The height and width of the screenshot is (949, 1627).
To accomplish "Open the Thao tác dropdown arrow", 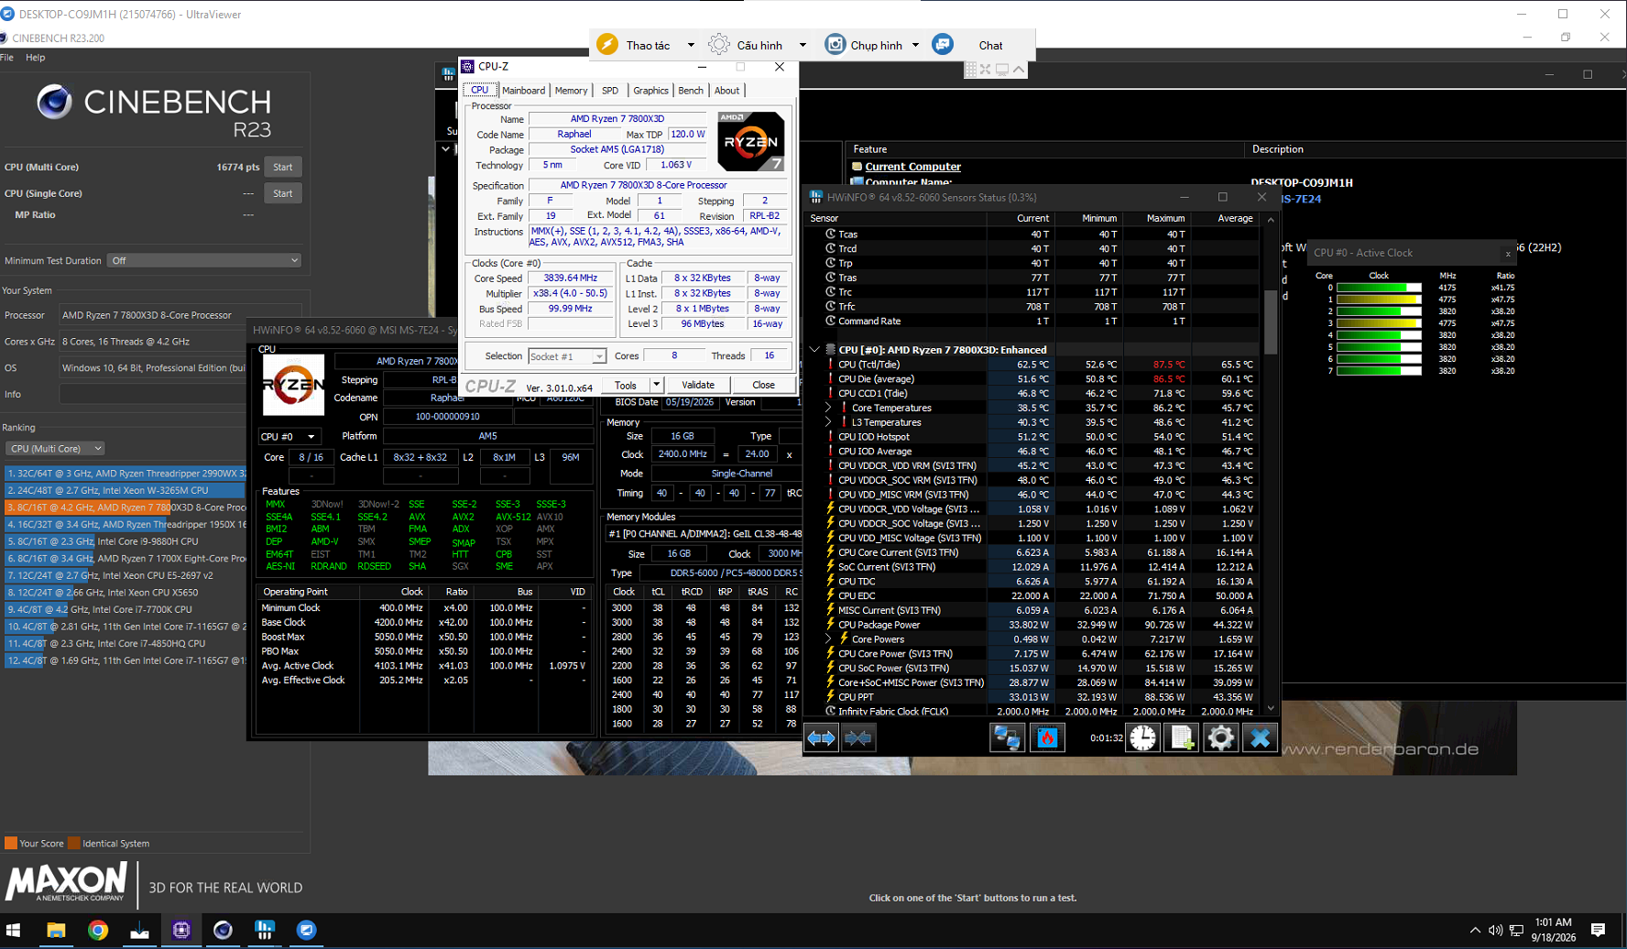I will click(x=691, y=45).
